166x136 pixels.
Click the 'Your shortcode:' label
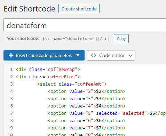pyautogui.click(x=23, y=39)
